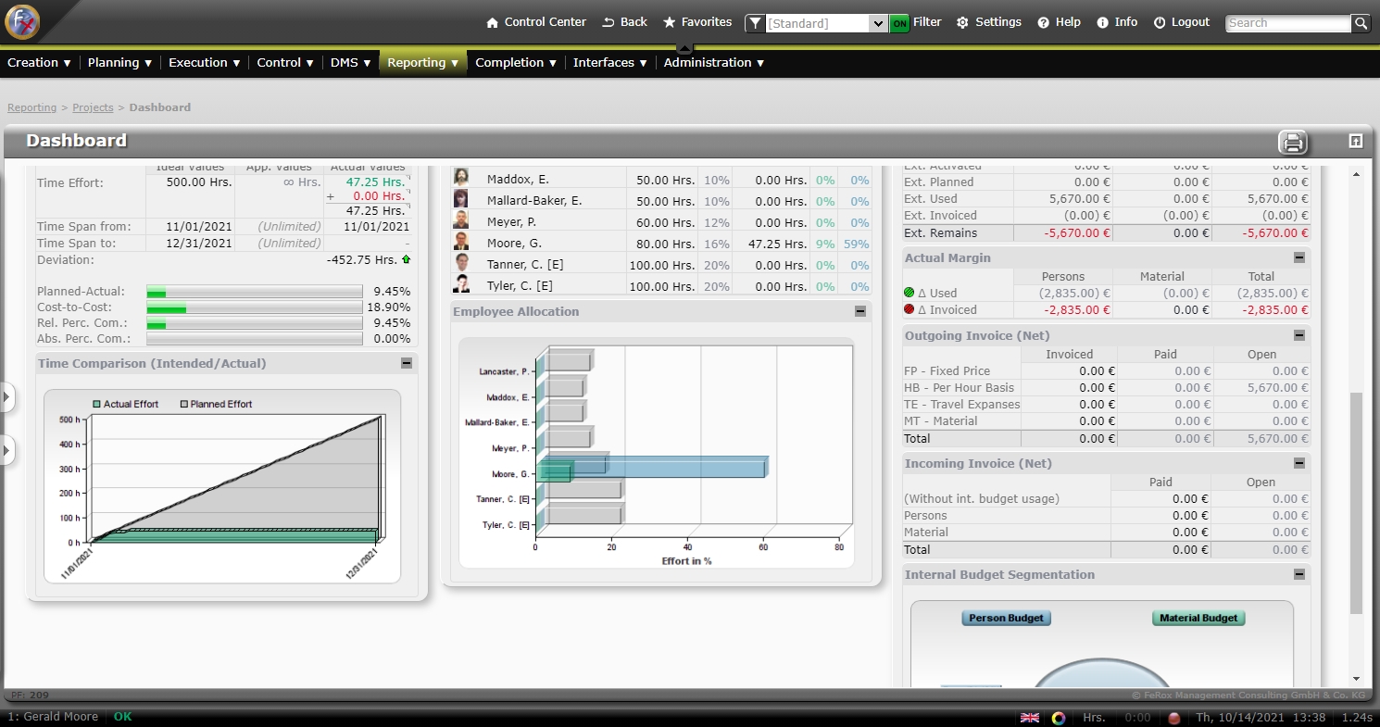The width and height of the screenshot is (1380, 727).
Task: Expand the upper left side panel arrow
Action: (x=6, y=397)
